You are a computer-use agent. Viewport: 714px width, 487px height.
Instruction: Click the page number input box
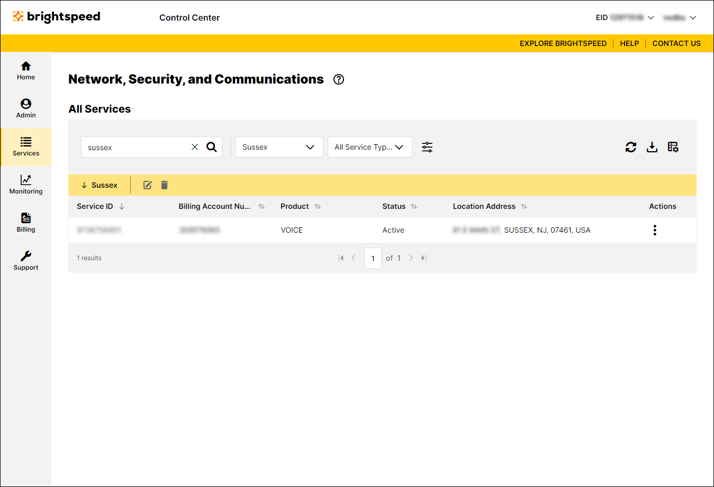(373, 258)
